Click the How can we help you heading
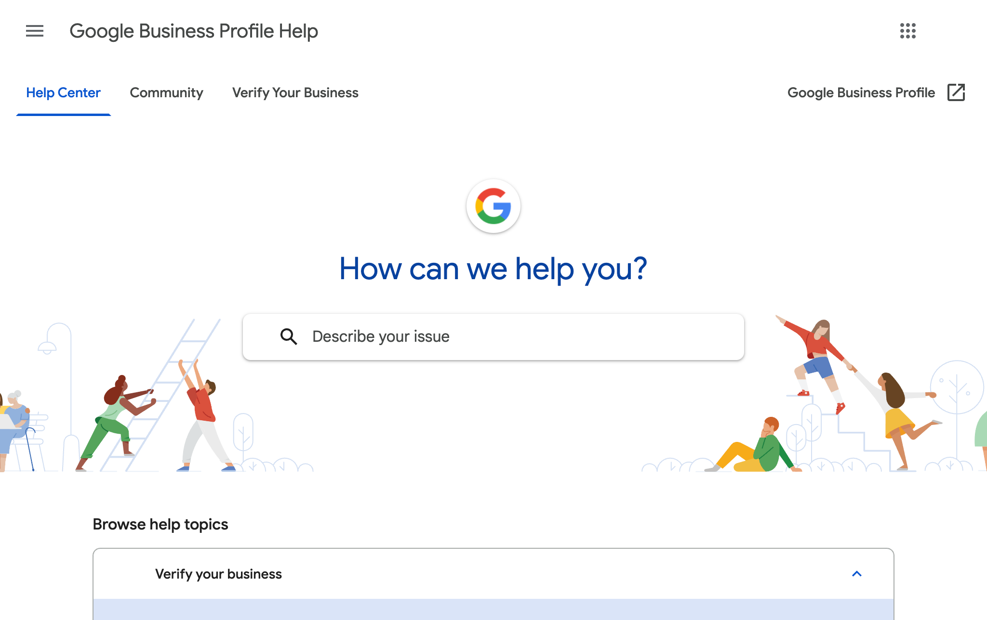 493,268
